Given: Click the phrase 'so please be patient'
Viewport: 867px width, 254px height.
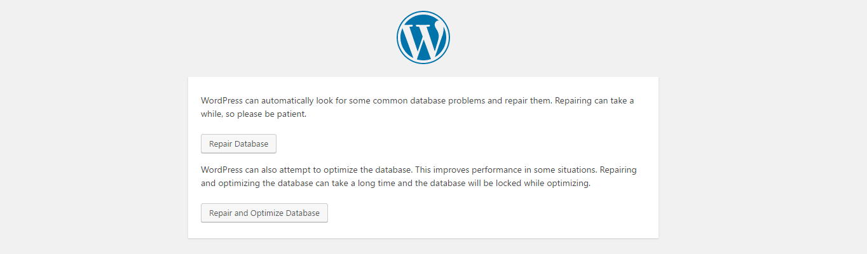Looking at the screenshot, I should 266,115.
